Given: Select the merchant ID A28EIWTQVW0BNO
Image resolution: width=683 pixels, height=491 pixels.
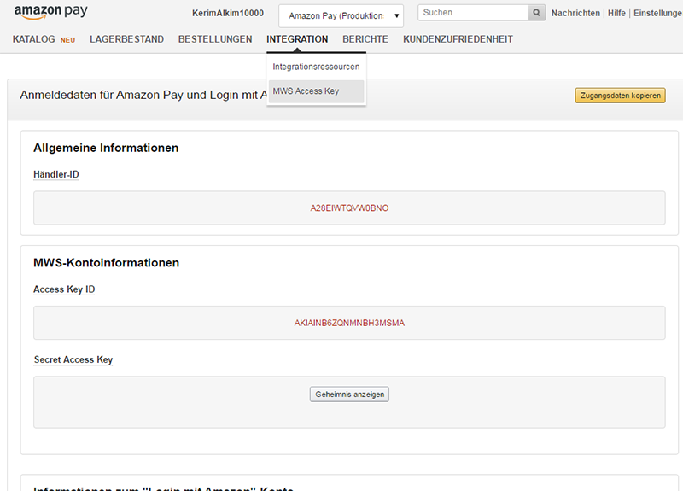Looking at the screenshot, I should click(x=349, y=208).
